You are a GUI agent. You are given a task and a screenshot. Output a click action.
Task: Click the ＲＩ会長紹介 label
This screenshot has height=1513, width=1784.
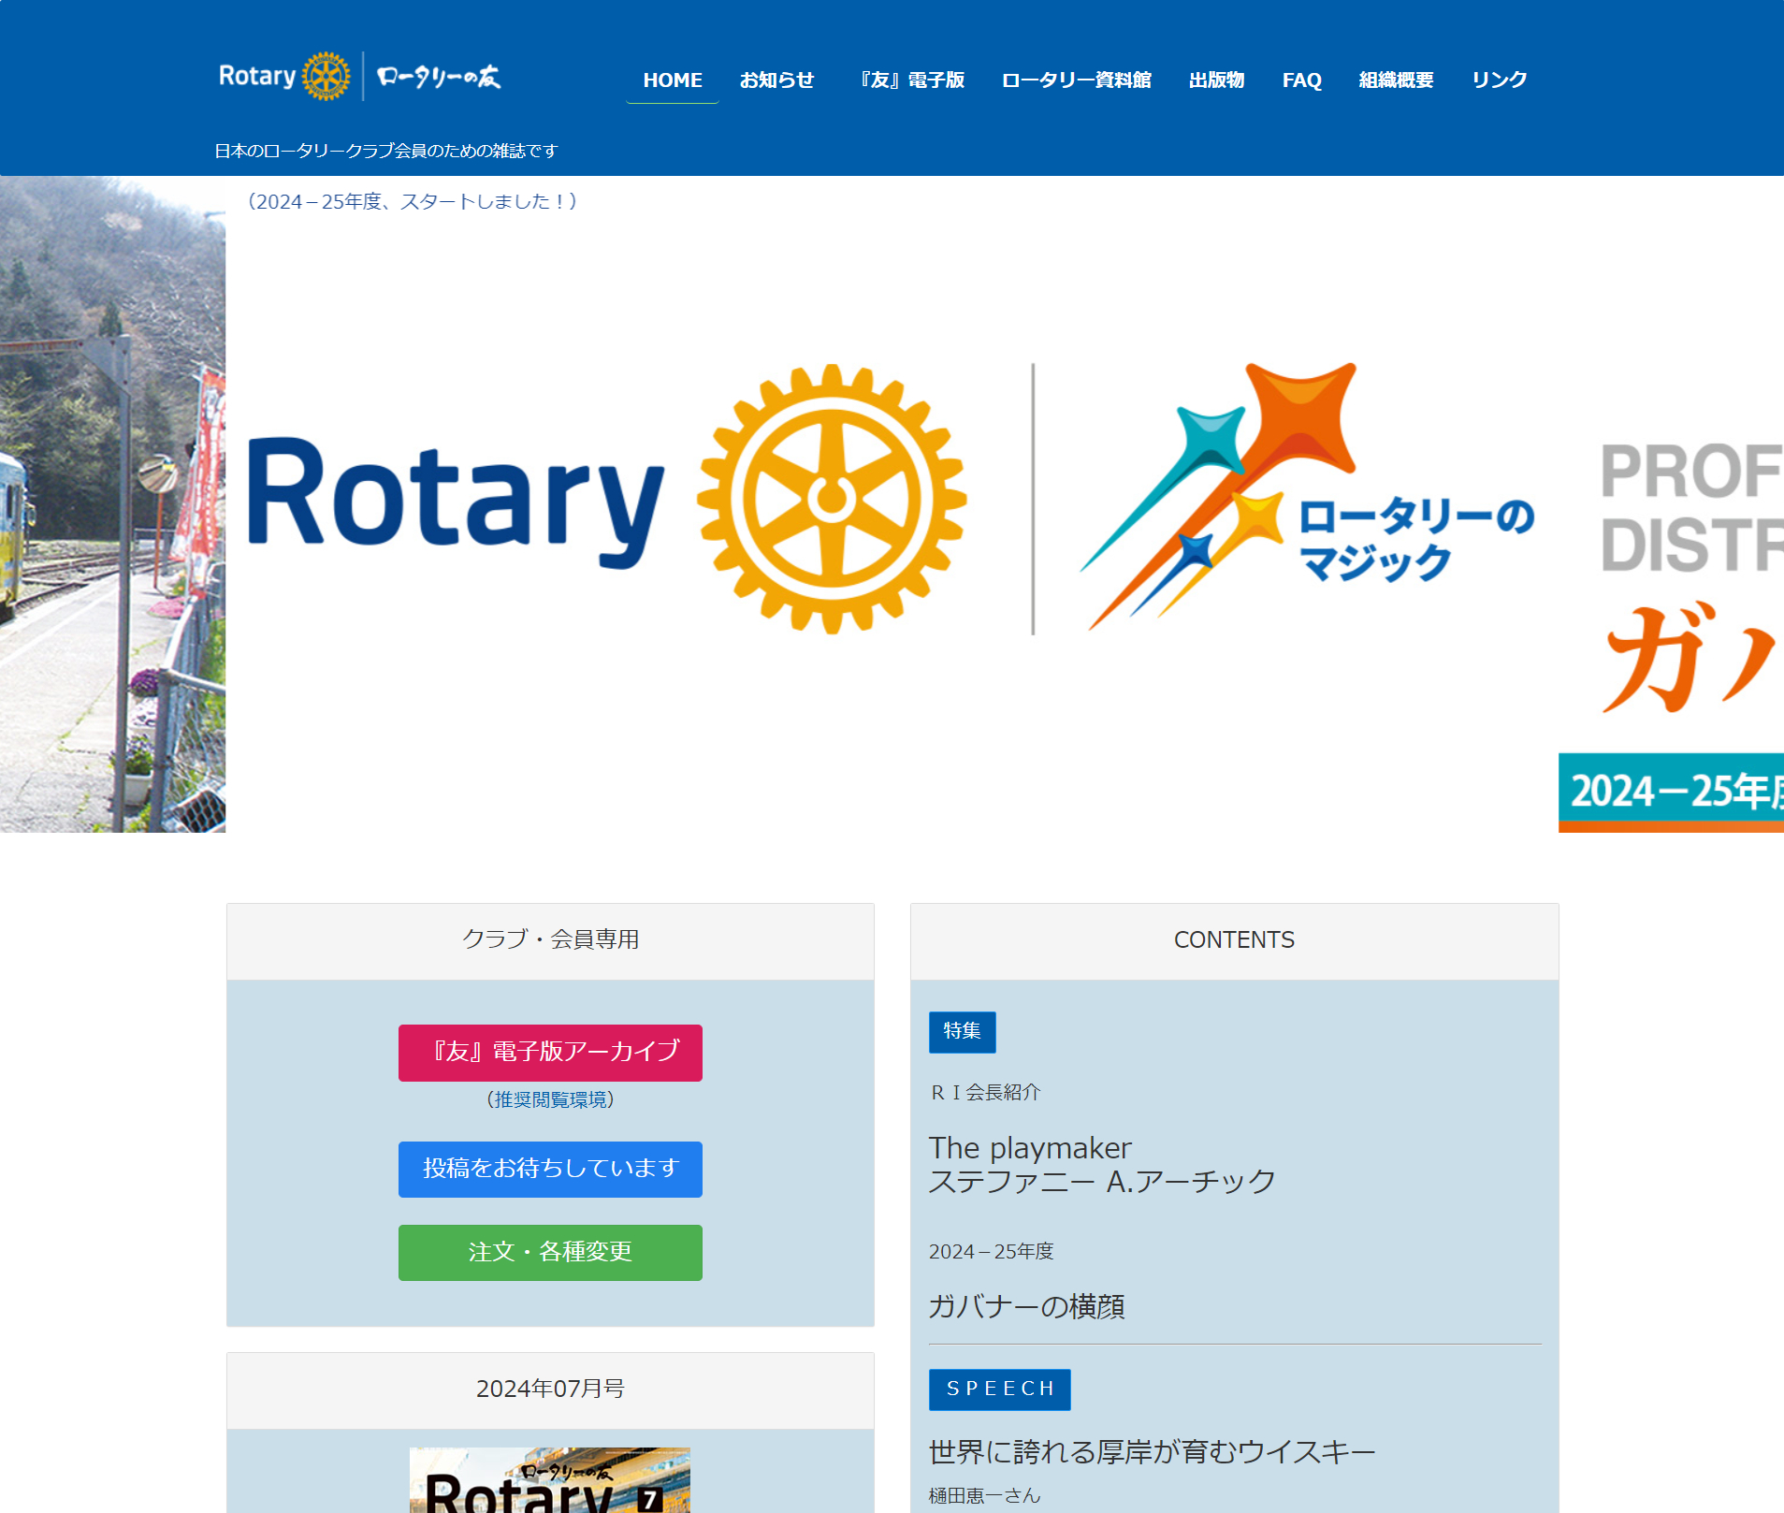tap(985, 1092)
